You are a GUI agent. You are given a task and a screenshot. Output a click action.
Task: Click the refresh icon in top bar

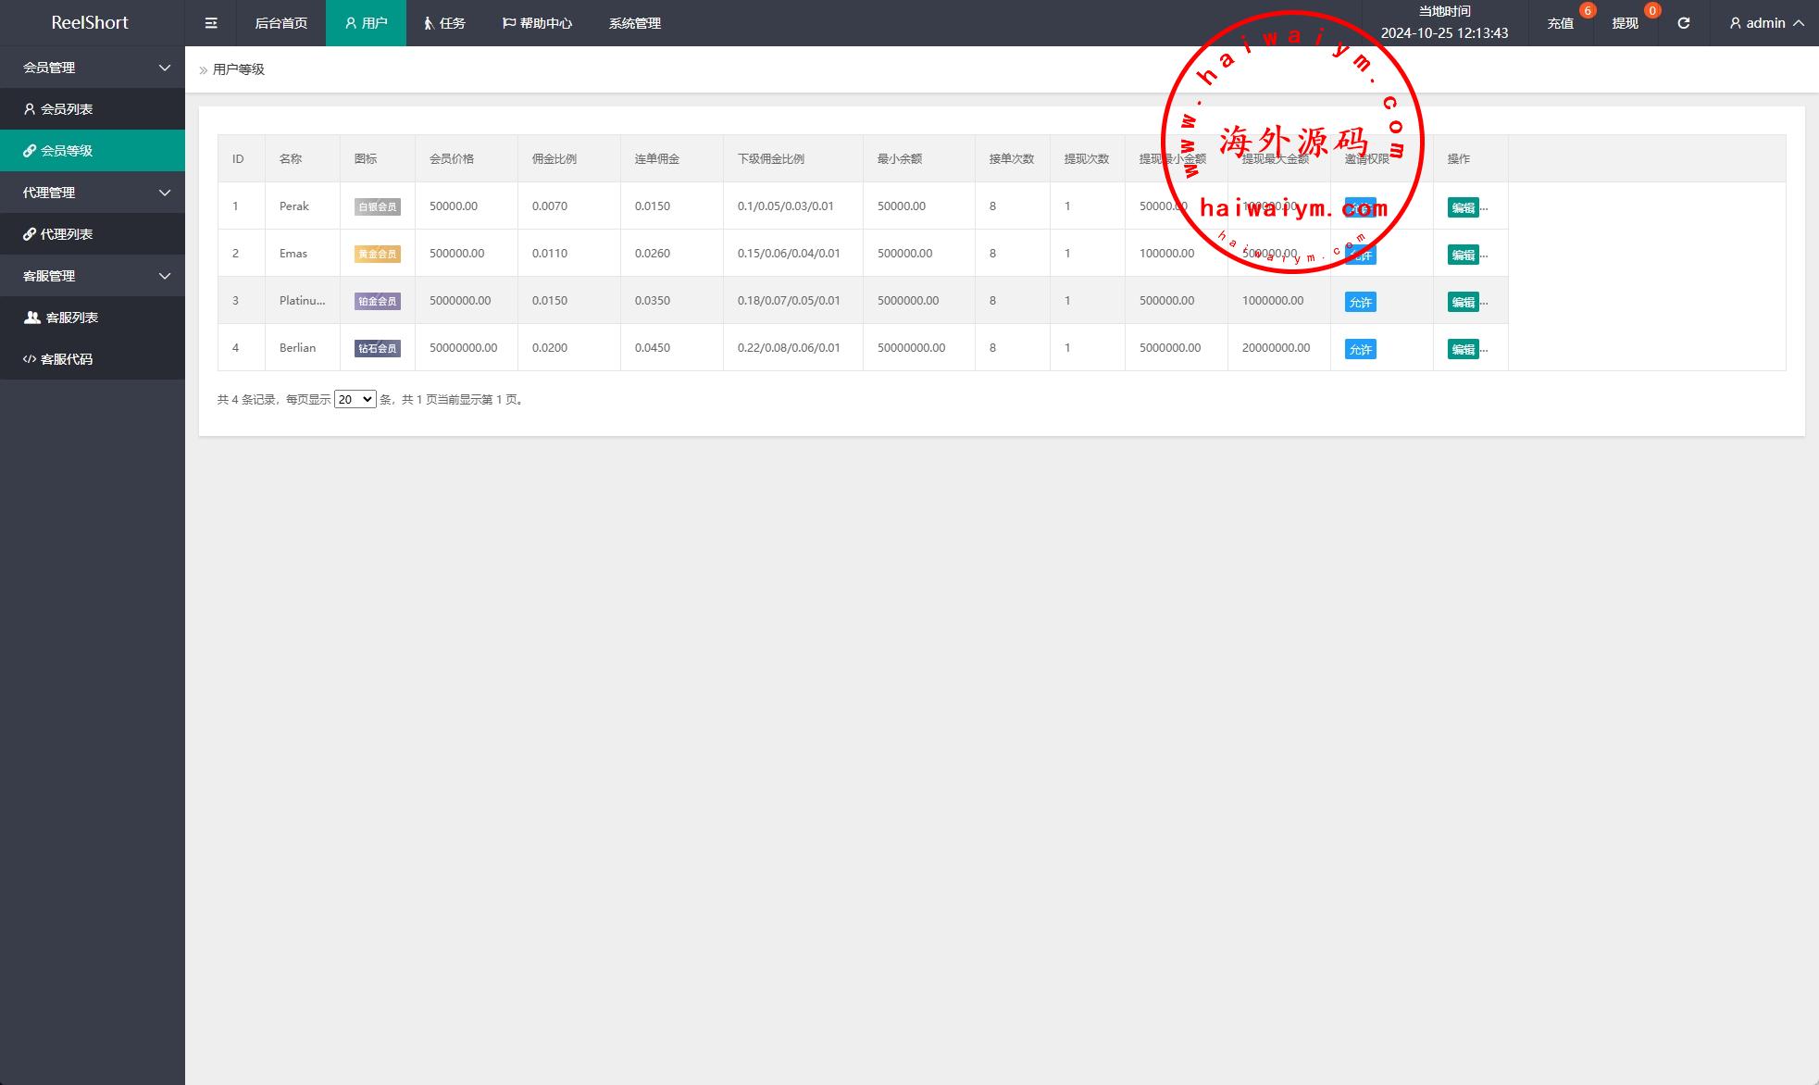point(1683,23)
